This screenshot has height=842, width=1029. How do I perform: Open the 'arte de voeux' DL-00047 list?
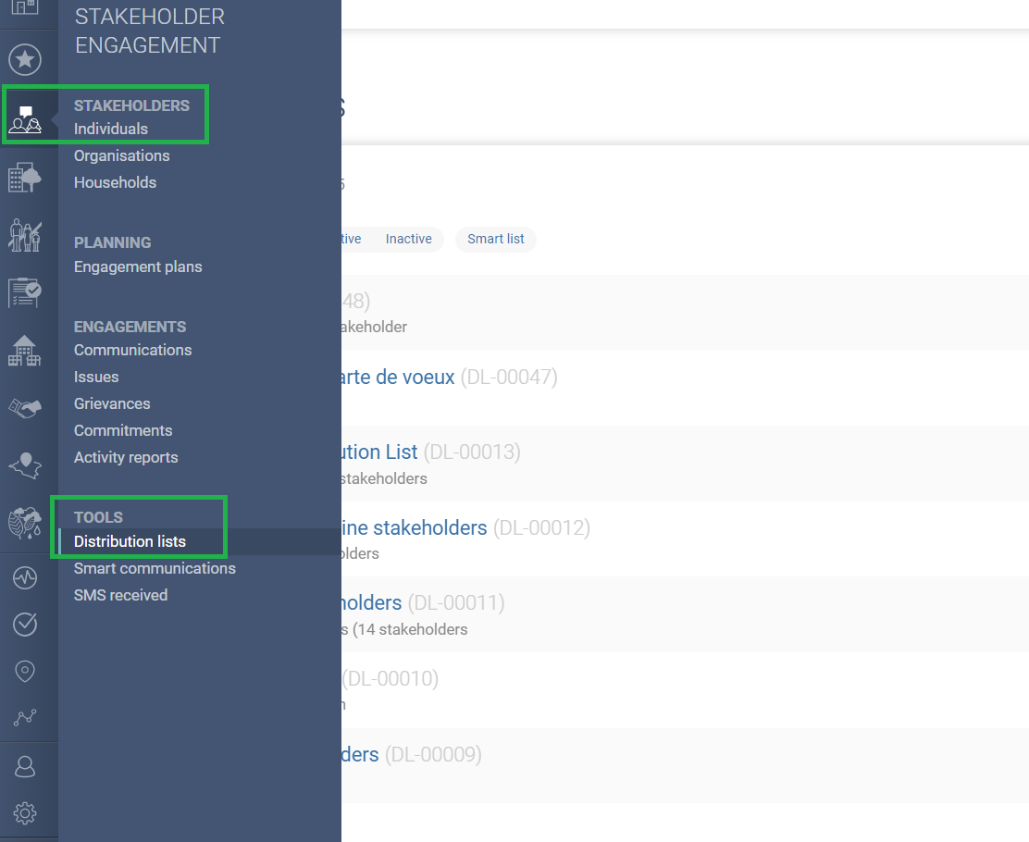click(397, 378)
